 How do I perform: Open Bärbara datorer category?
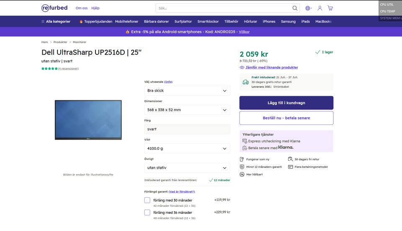[x=156, y=21]
